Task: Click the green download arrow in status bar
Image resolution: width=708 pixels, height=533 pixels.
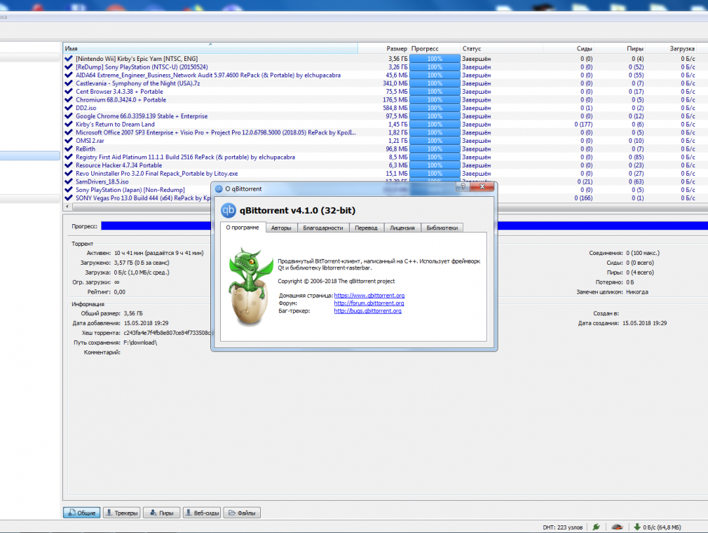Action: 637,527
